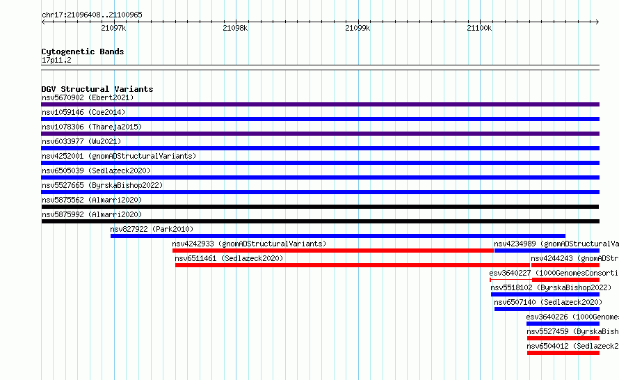Click the blue bar under nsv6505039
This screenshot has width=619, height=380.
click(320, 177)
